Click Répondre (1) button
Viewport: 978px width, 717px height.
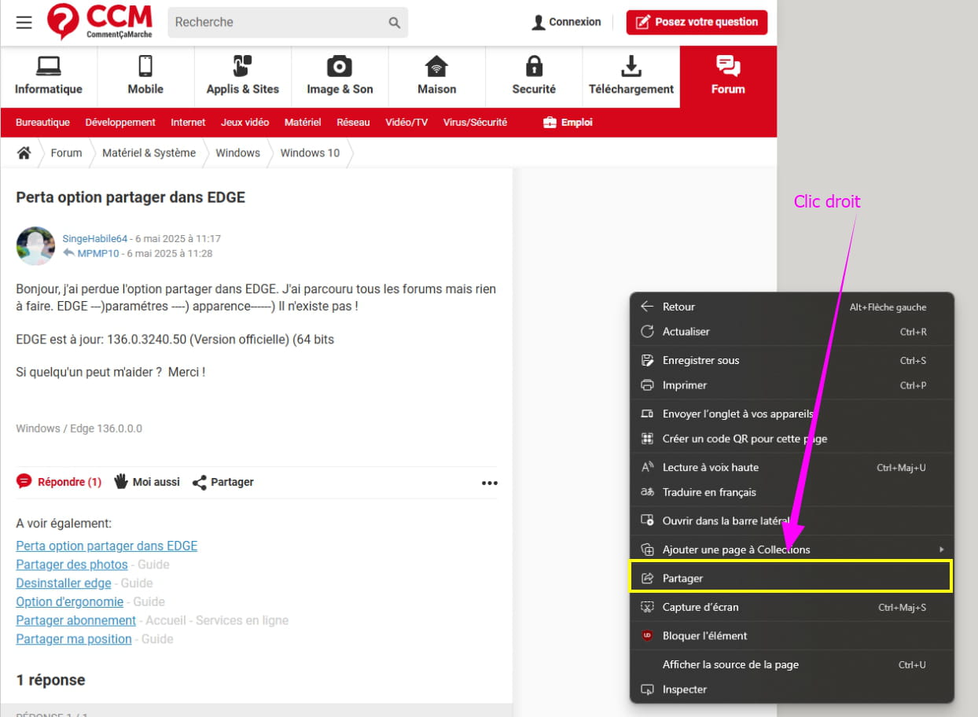pyautogui.click(x=59, y=482)
